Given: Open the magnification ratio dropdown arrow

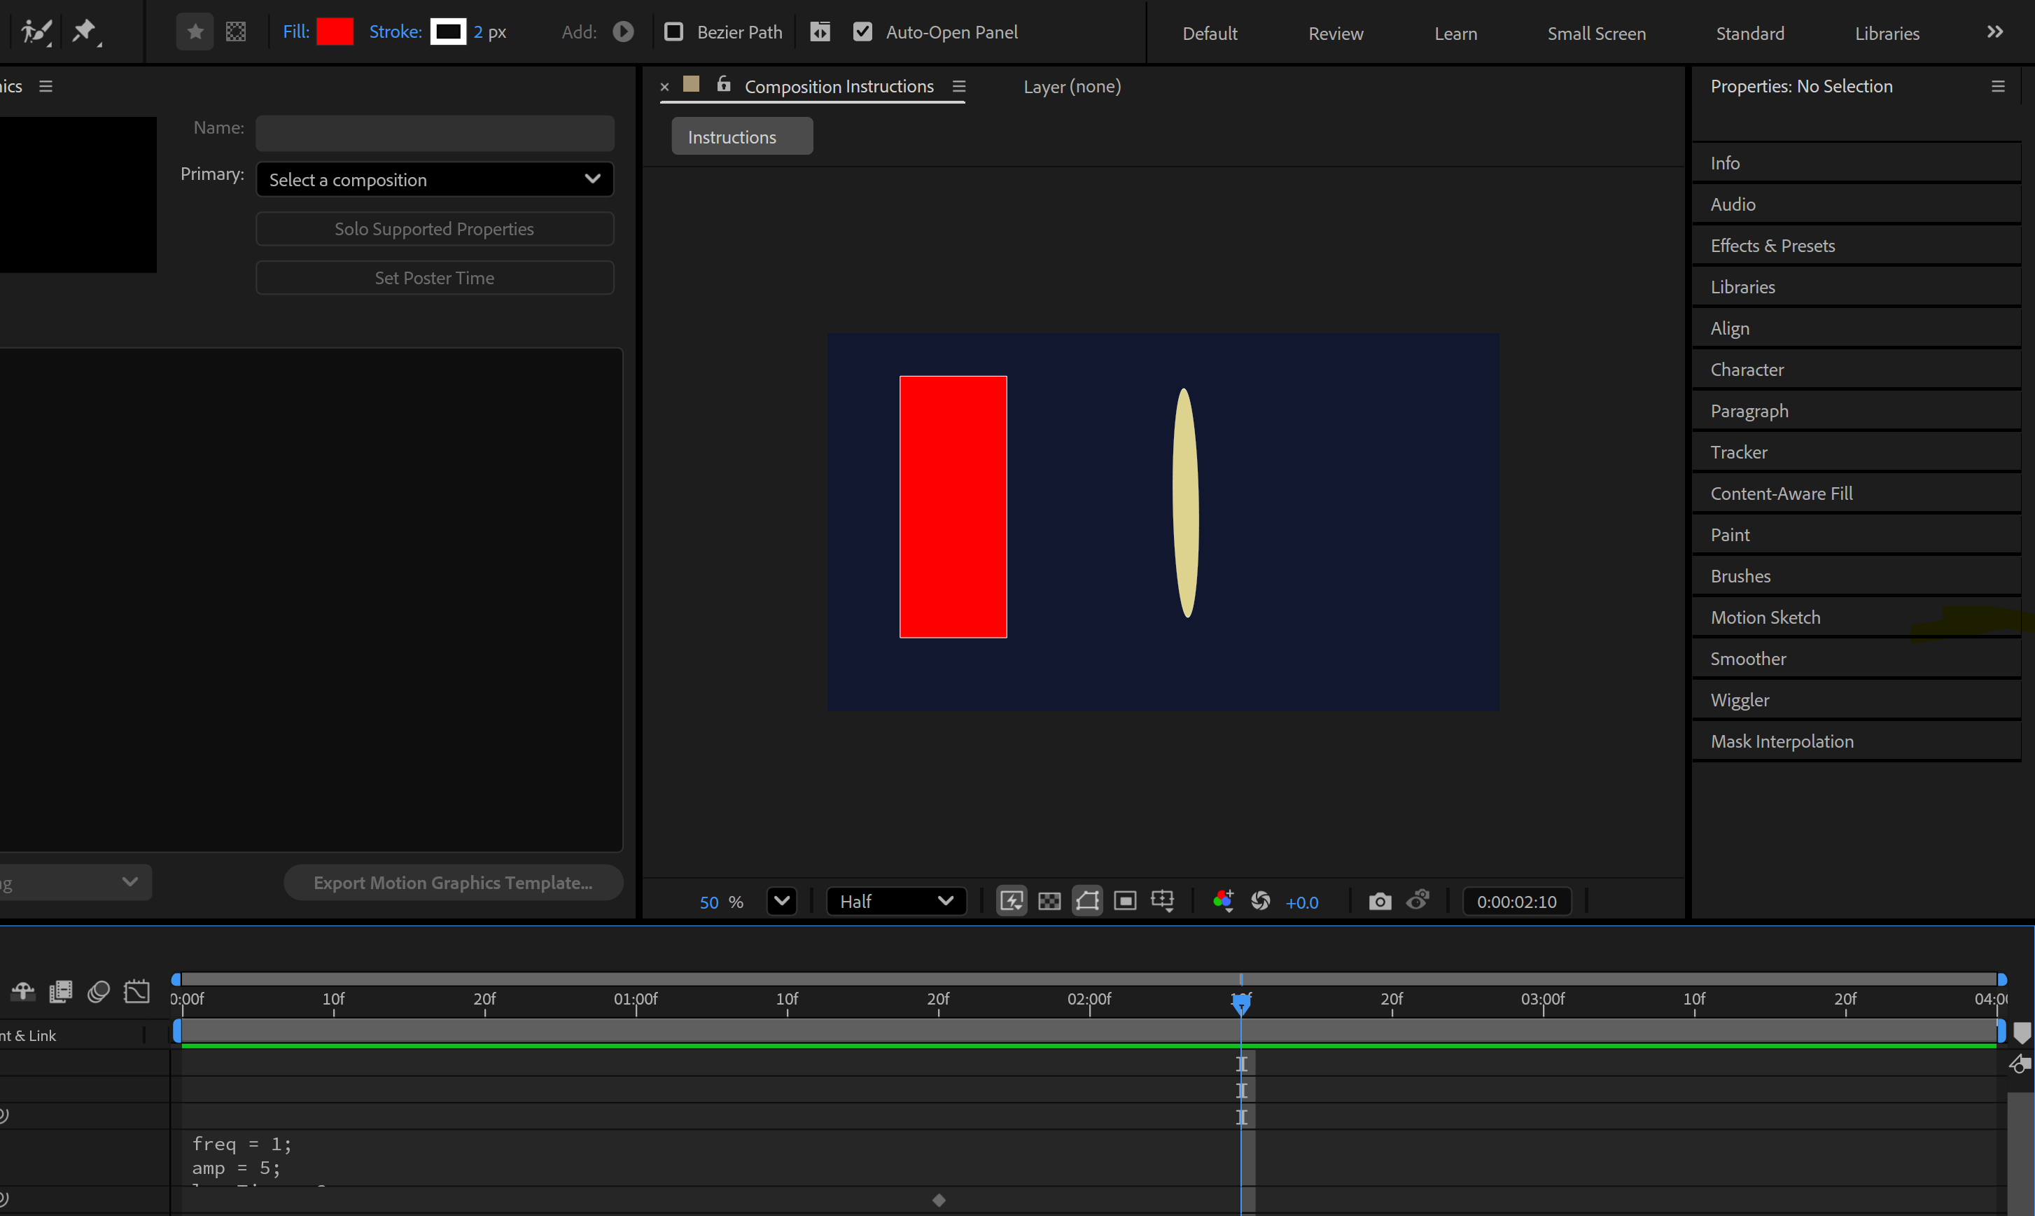Looking at the screenshot, I should click(x=781, y=902).
